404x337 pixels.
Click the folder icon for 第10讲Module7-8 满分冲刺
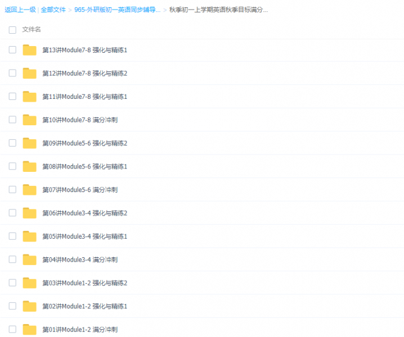[29, 120]
